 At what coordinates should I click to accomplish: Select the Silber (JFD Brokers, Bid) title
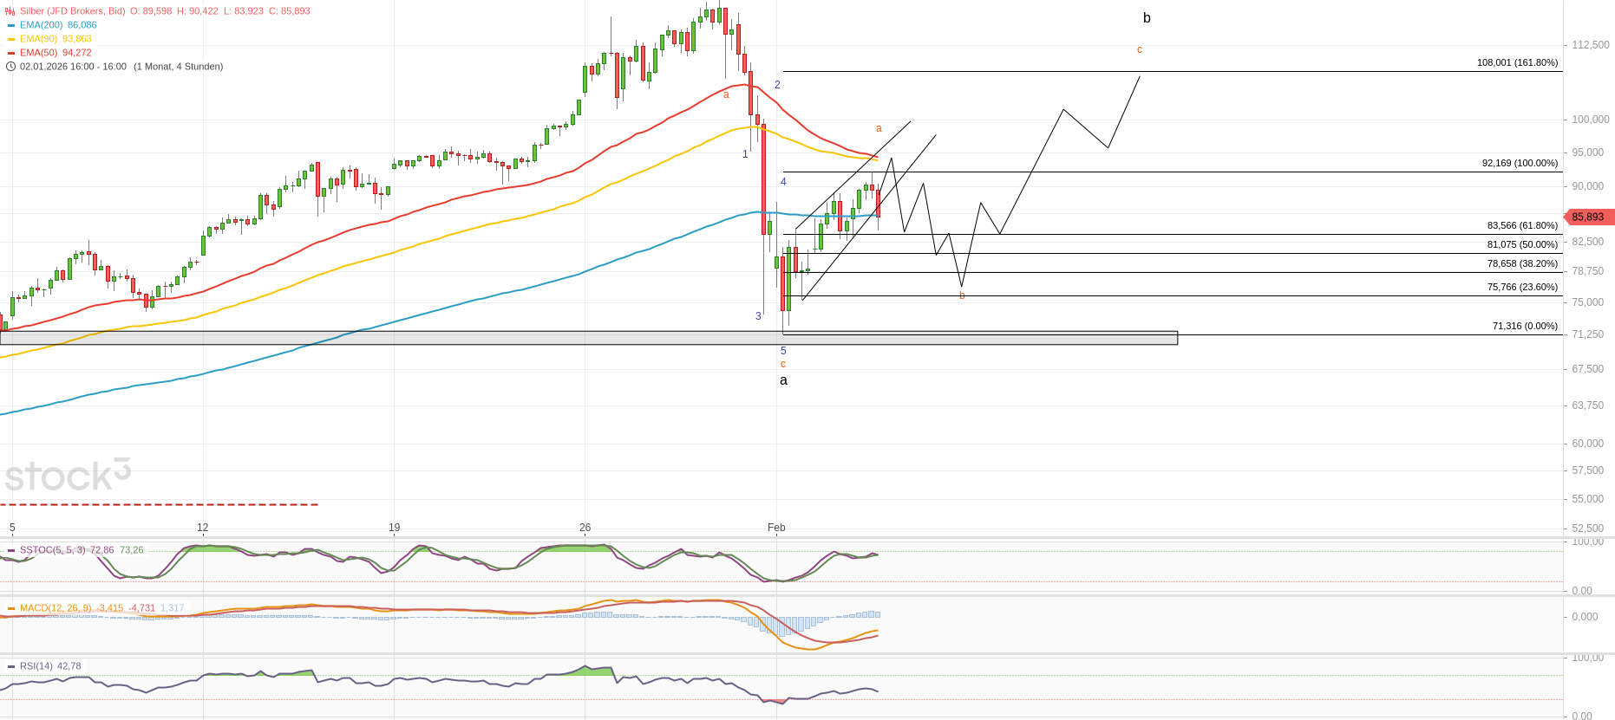(x=73, y=11)
